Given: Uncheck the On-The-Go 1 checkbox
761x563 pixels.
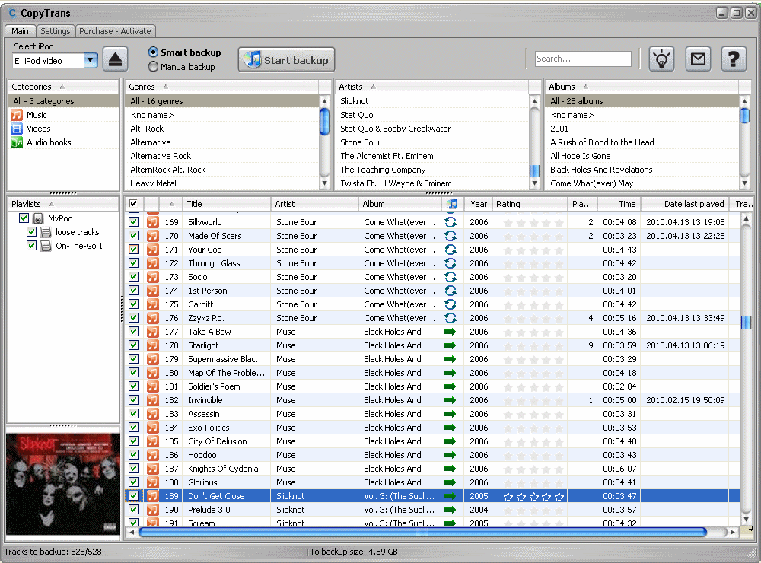Looking at the screenshot, I should [x=31, y=245].
